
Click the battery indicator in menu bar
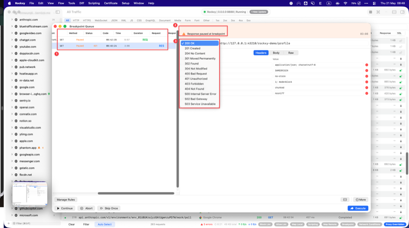click(x=356, y=3)
